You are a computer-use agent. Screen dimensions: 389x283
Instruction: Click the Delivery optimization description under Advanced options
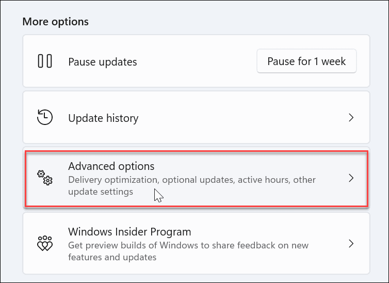click(x=191, y=180)
